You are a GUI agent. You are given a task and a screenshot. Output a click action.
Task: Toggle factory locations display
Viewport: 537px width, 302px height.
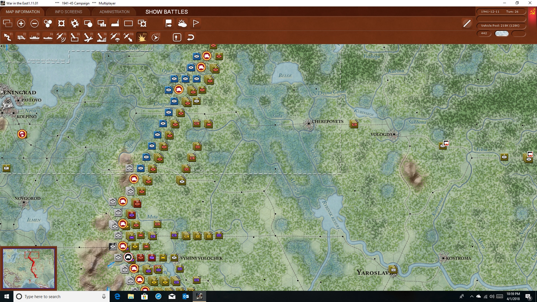pos(115,23)
